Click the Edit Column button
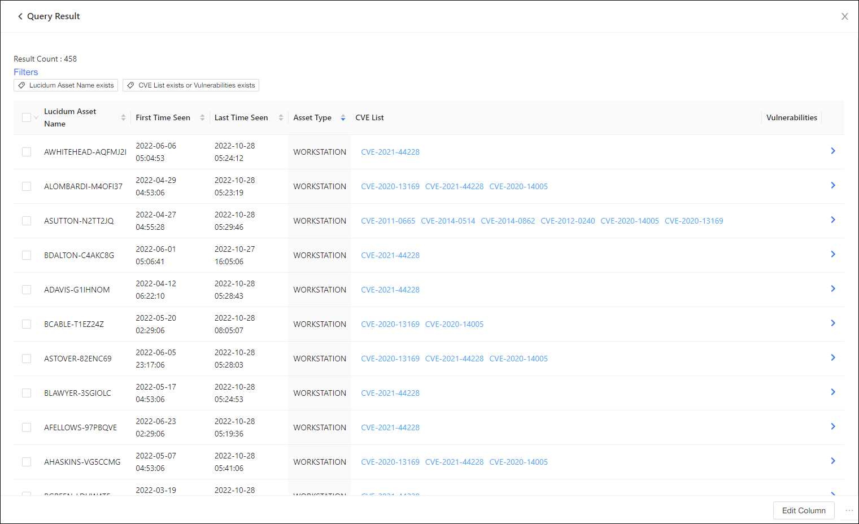 (x=804, y=510)
